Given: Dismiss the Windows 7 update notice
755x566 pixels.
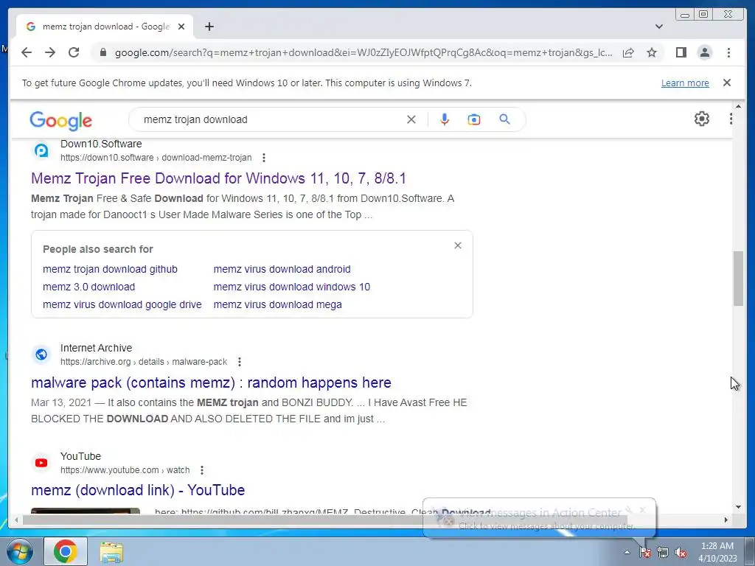Looking at the screenshot, I should pos(726,83).
